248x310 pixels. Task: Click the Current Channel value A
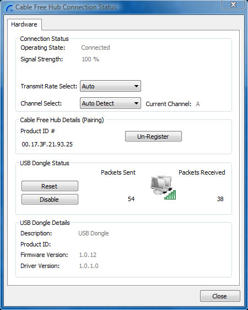coord(198,104)
